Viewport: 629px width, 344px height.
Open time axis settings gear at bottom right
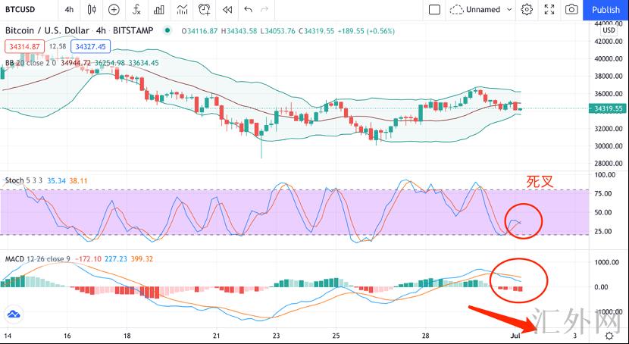point(609,336)
